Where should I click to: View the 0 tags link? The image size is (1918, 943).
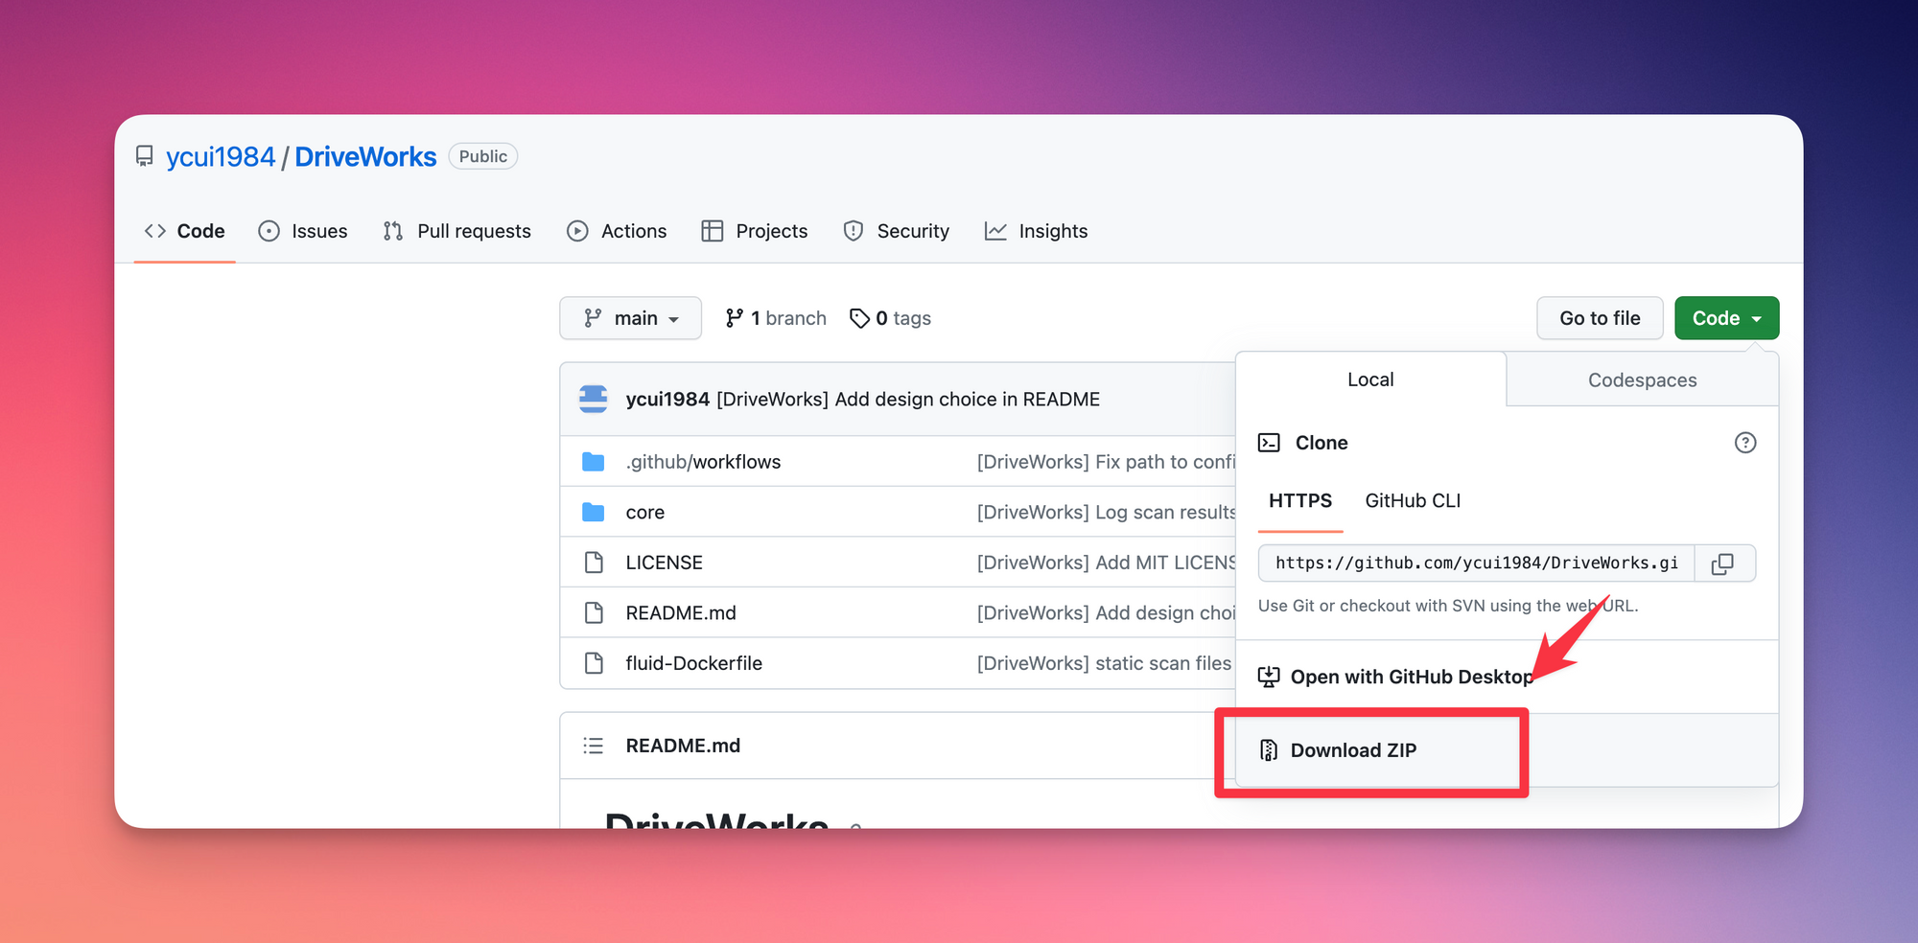coord(890,318)
